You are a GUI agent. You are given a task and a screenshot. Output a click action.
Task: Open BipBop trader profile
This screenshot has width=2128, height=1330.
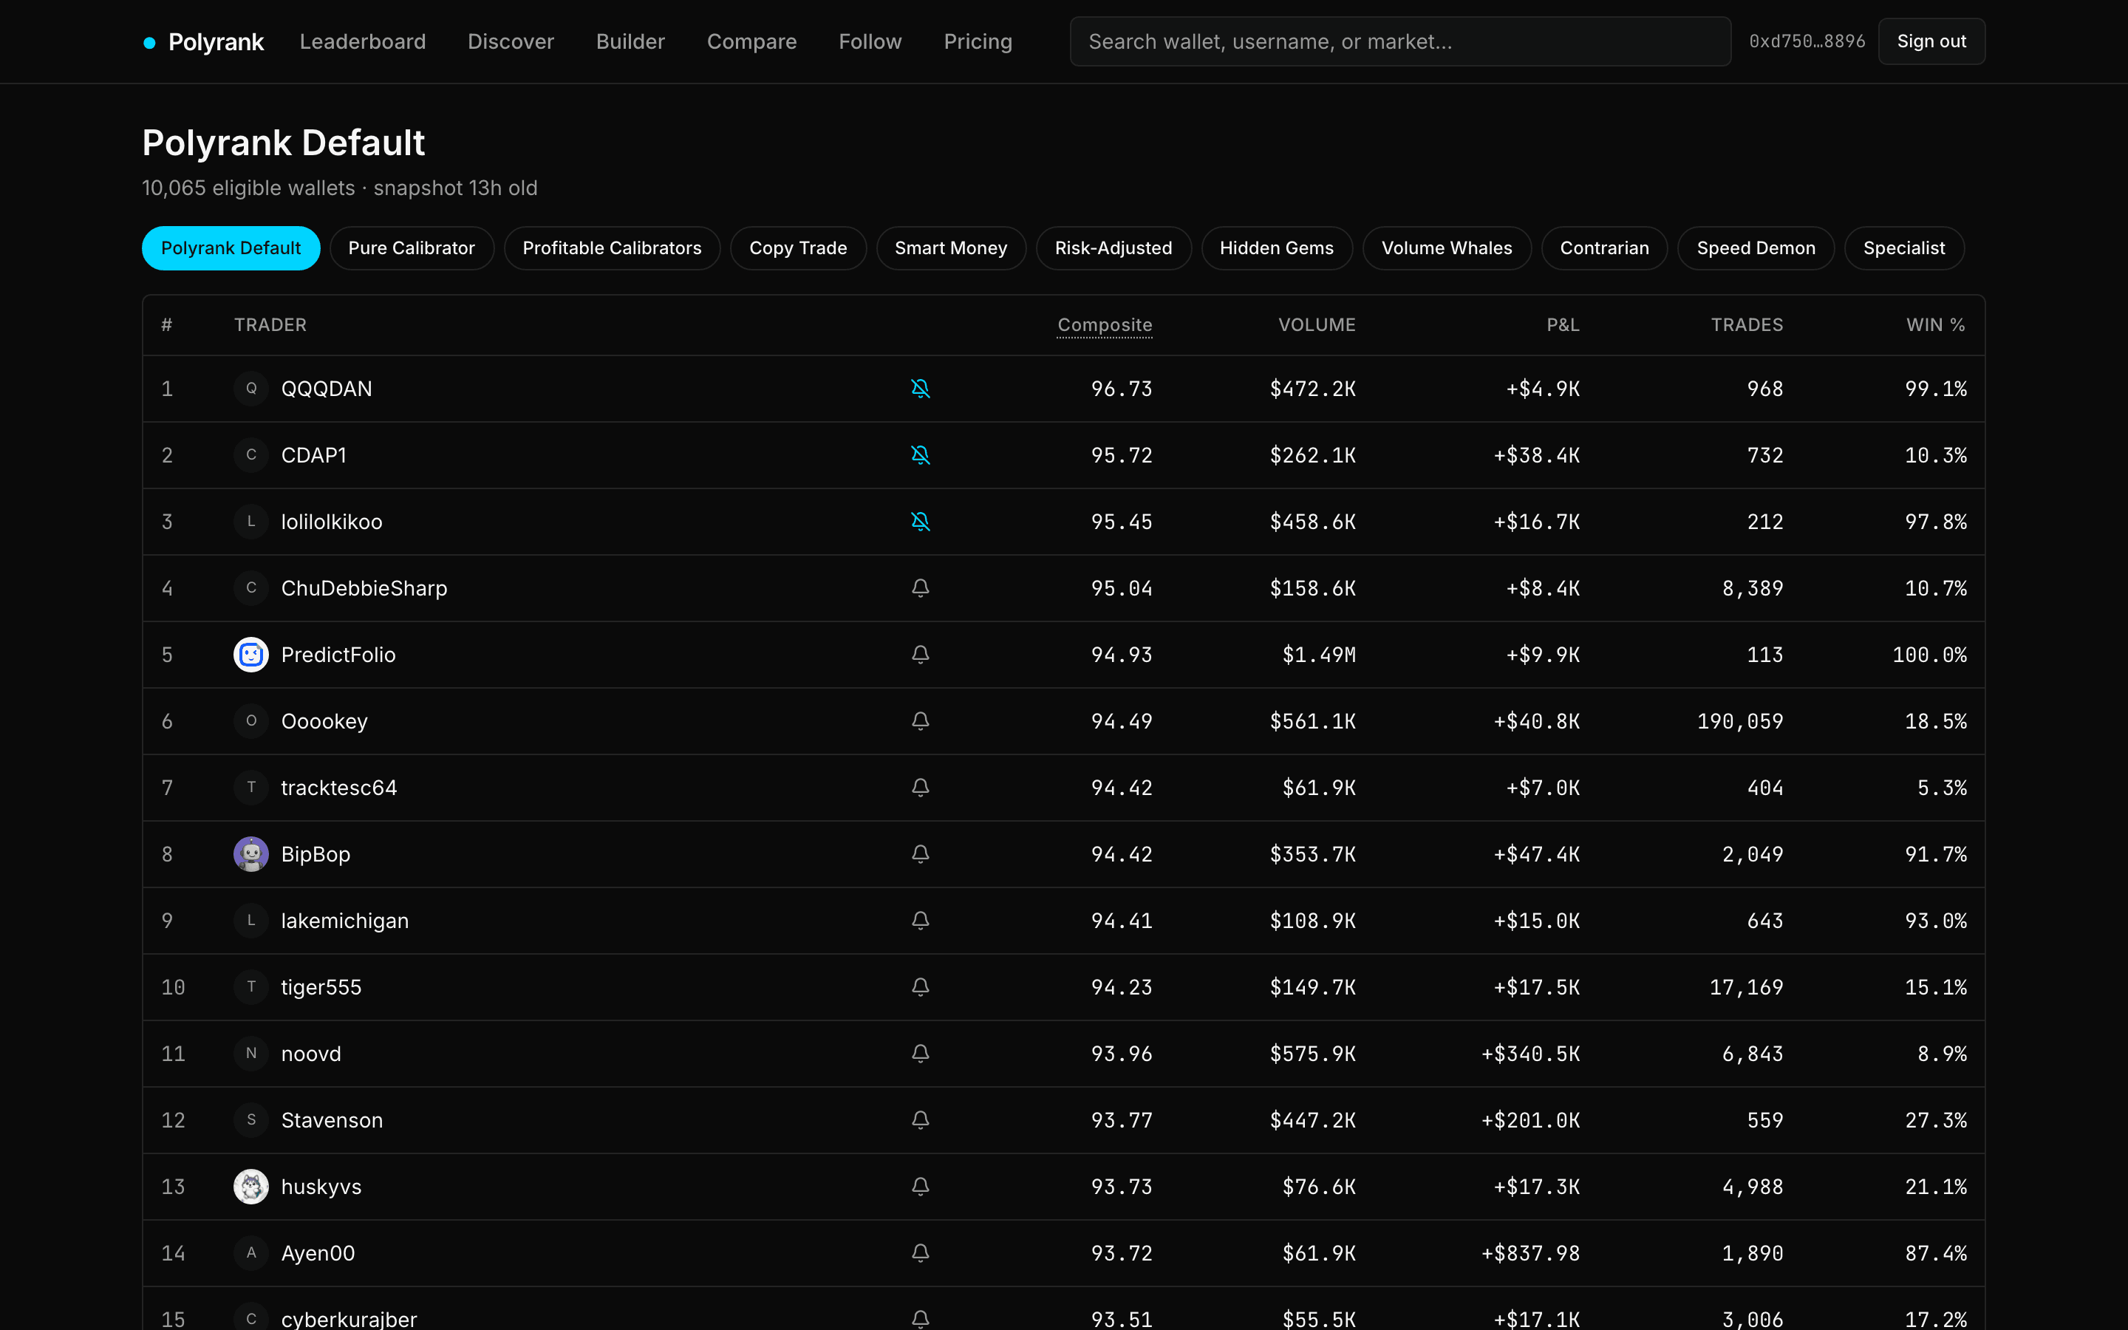(x=316, y=854)
